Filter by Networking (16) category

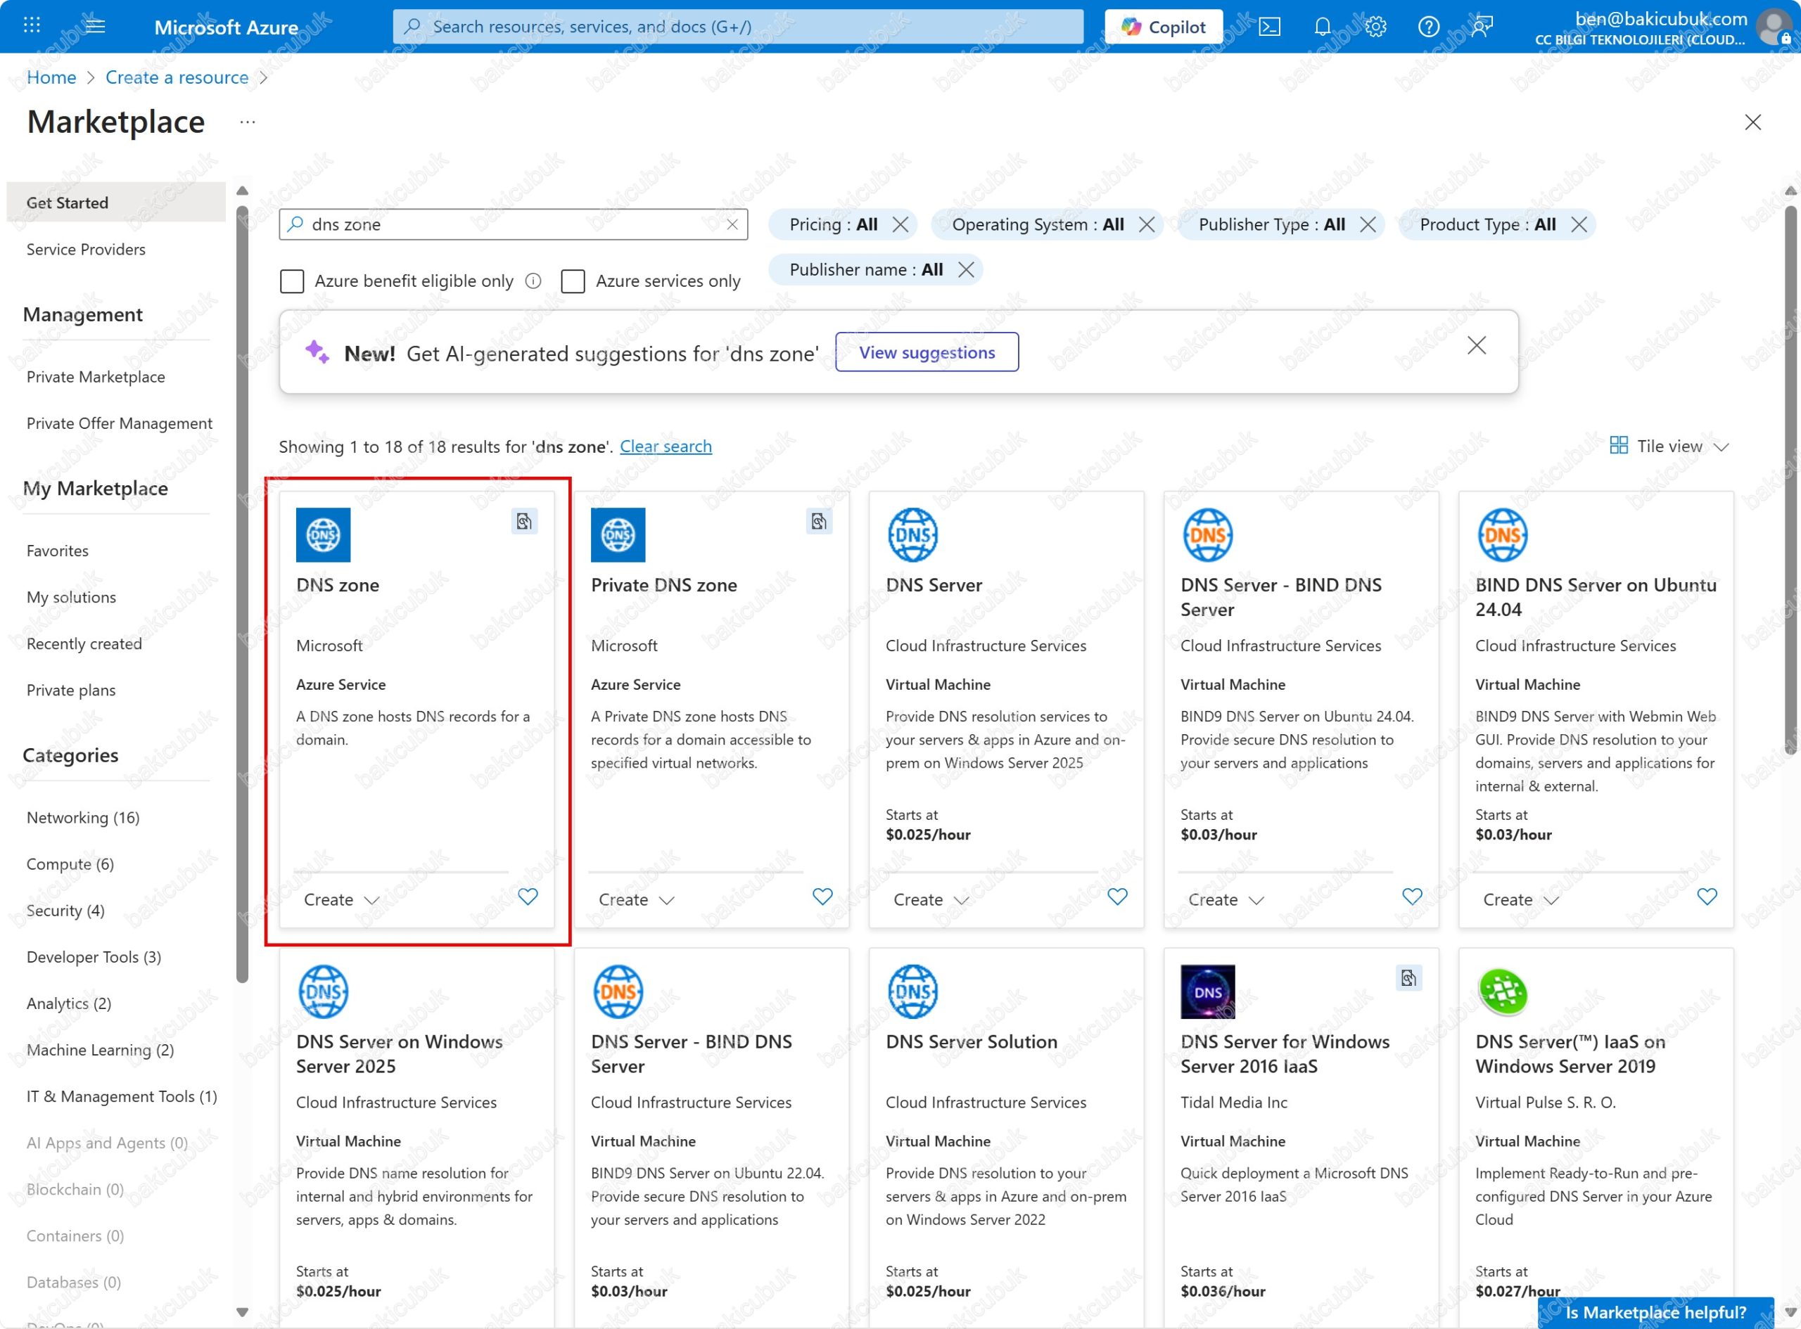[83, 817]
